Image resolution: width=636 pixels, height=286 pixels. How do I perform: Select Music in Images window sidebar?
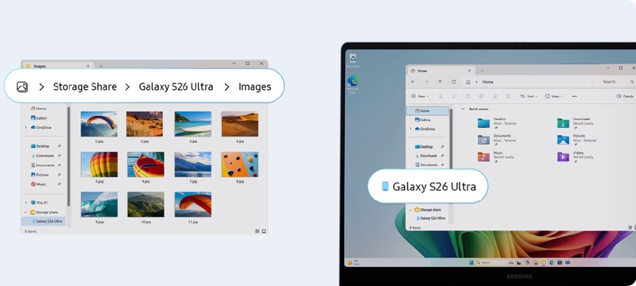pos(38,184)
